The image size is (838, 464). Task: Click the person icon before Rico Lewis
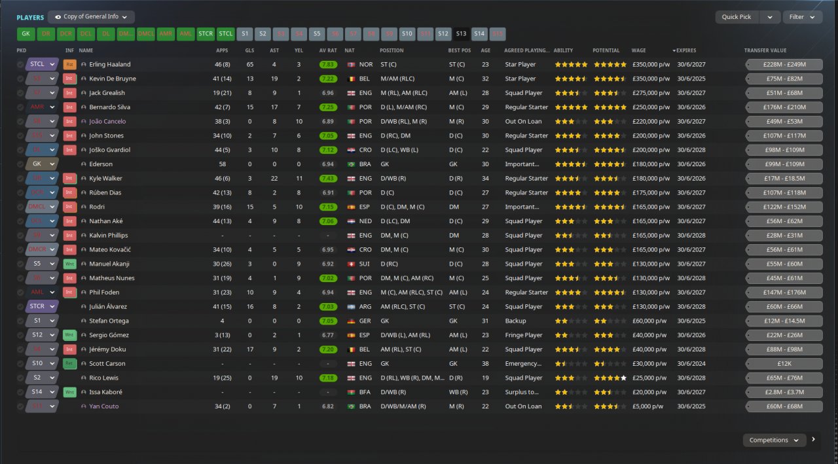pos(84,378)
